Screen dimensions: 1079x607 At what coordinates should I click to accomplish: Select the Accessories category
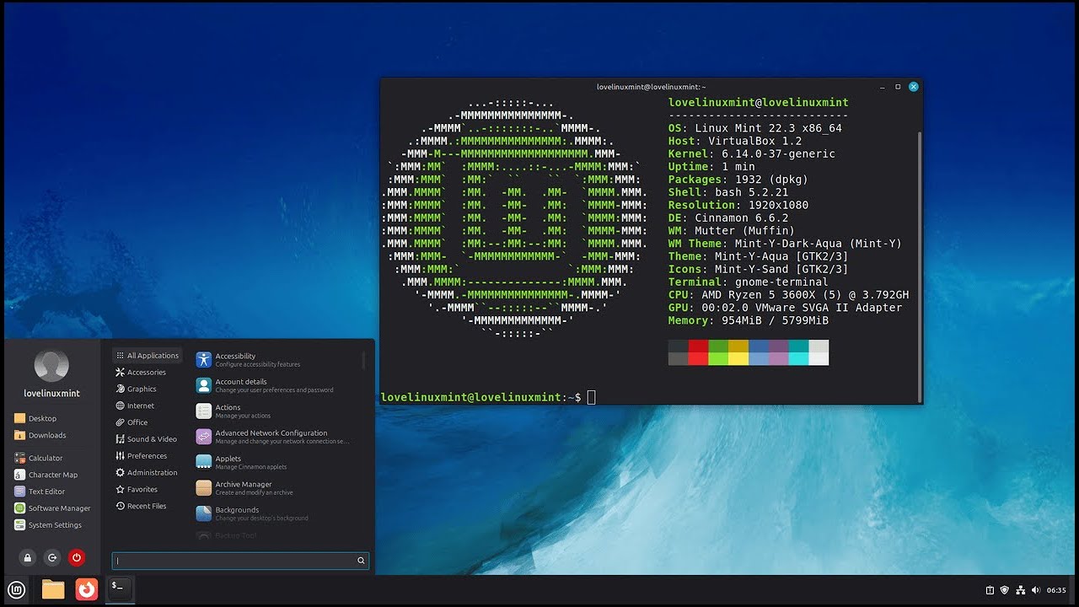coord(147,373)
